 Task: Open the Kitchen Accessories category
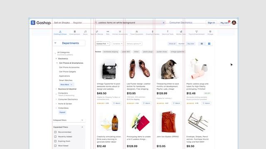(x=120, y=33)
